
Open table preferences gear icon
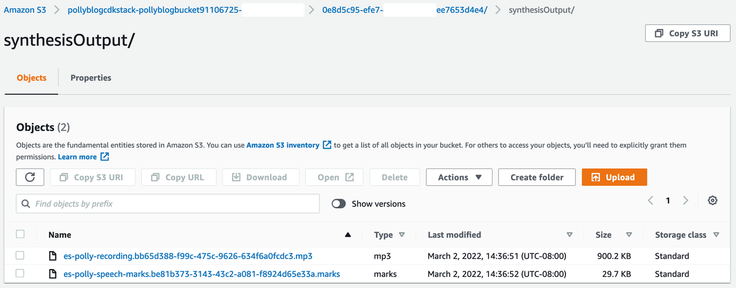712,200
